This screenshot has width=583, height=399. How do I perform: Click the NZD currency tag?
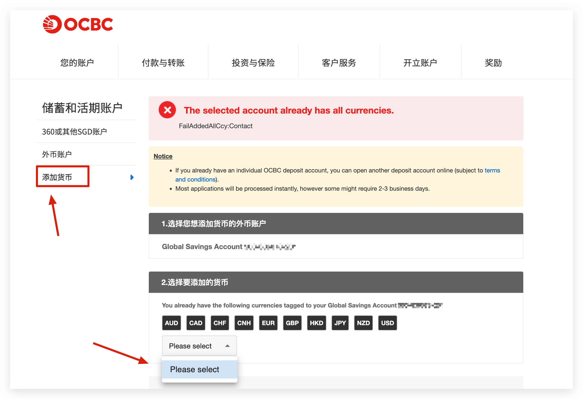(x=363, y=323)
